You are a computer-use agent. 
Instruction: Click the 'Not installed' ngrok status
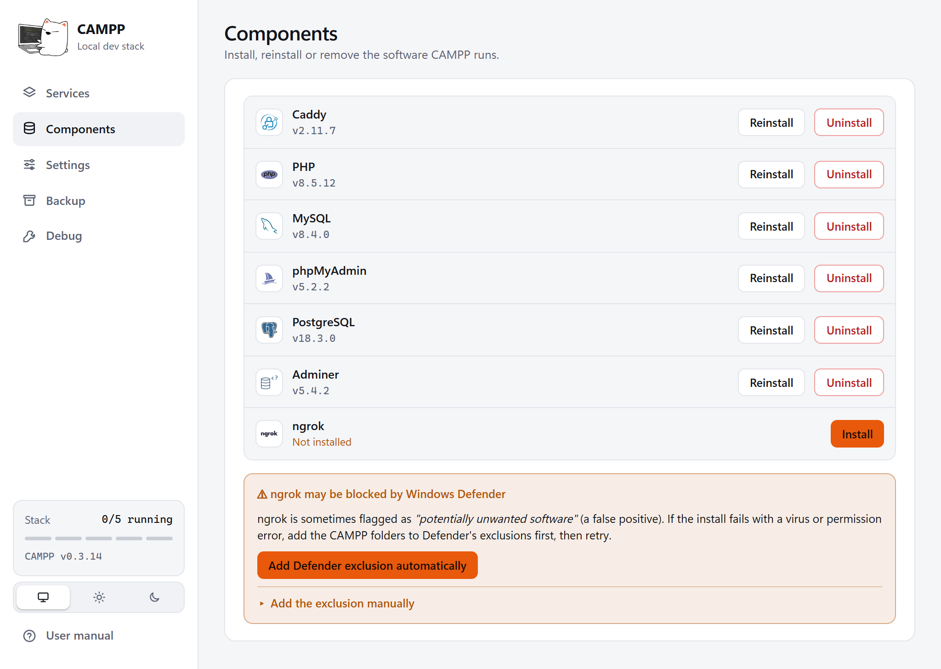tap(322, 442)
